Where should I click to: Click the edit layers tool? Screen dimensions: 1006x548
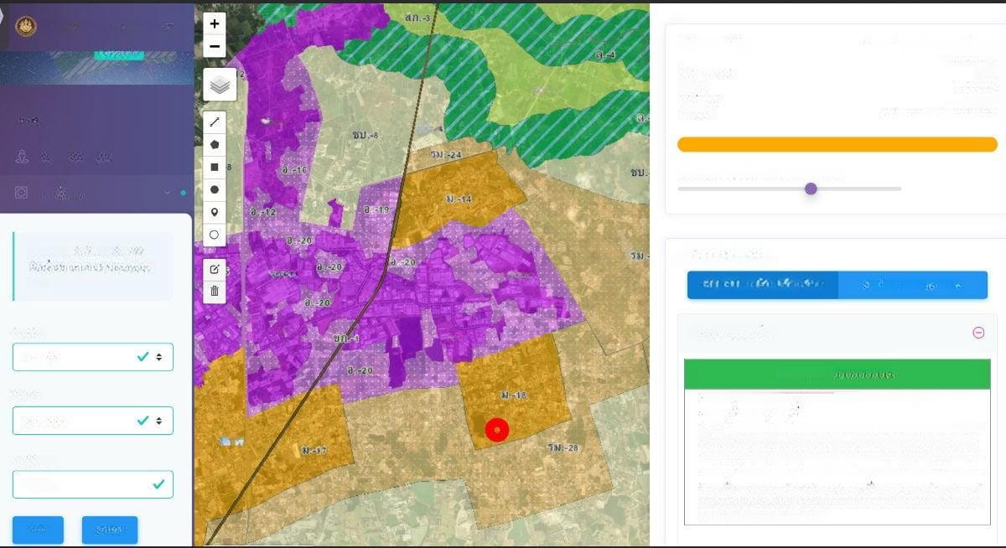(215, 269)
